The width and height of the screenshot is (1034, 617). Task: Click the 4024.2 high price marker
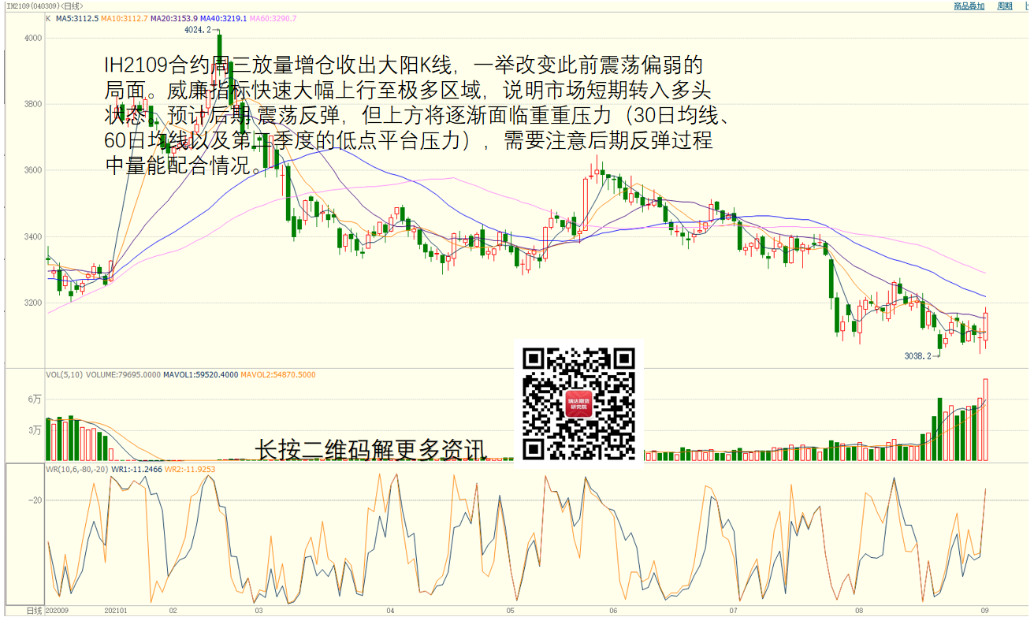[197, 30]
